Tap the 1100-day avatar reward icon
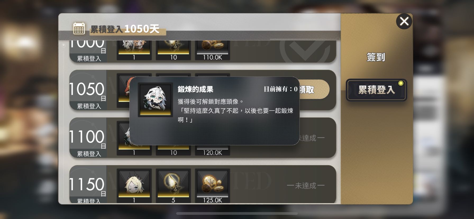This screenshot has width=474, height=219. 123,138
